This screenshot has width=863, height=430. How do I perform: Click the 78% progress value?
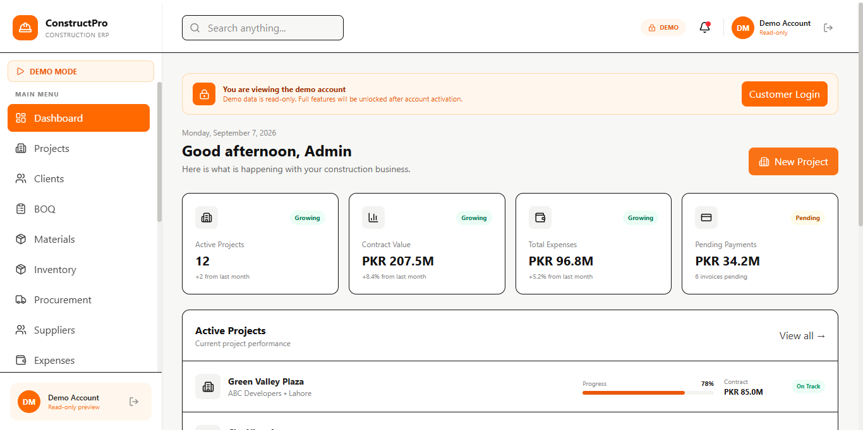708,383
